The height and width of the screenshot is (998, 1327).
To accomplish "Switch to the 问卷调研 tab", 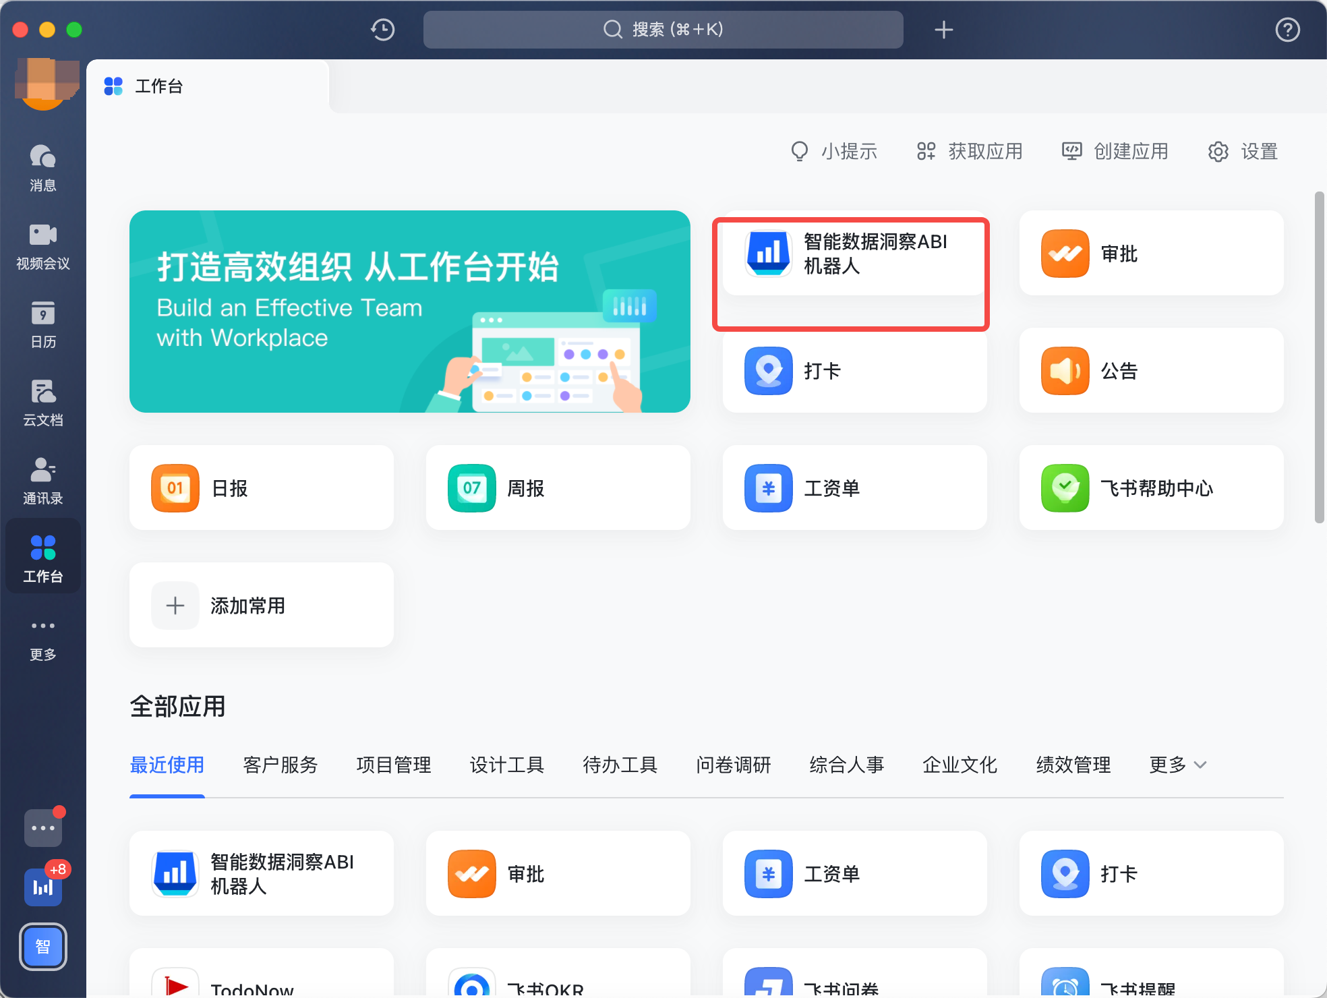I will click(733, 765).
